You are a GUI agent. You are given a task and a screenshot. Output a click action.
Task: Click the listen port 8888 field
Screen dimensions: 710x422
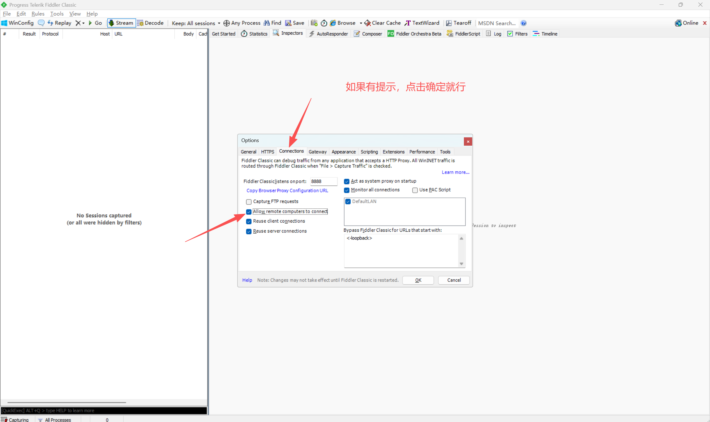323,181
